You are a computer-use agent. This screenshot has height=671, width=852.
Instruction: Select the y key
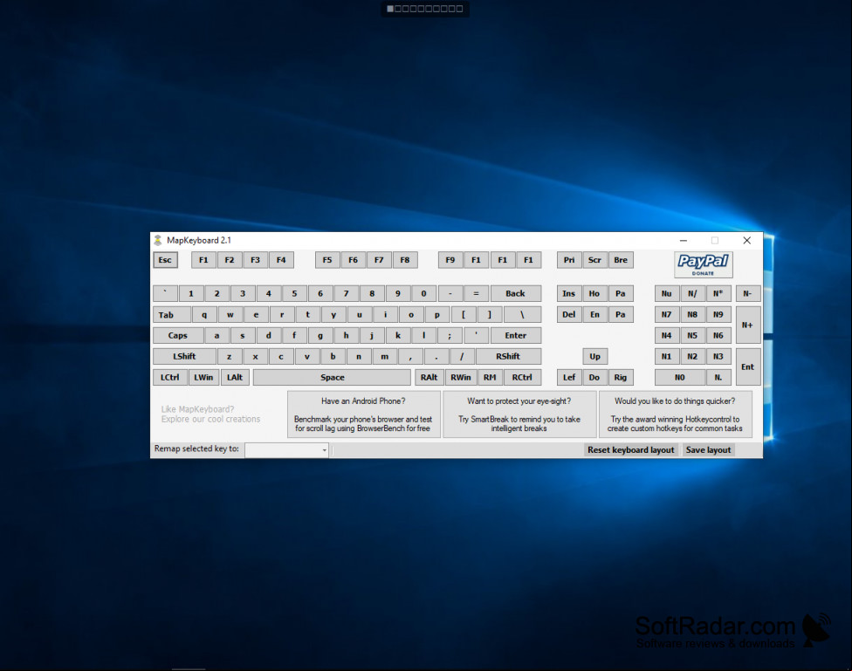(x=333, y=315)
